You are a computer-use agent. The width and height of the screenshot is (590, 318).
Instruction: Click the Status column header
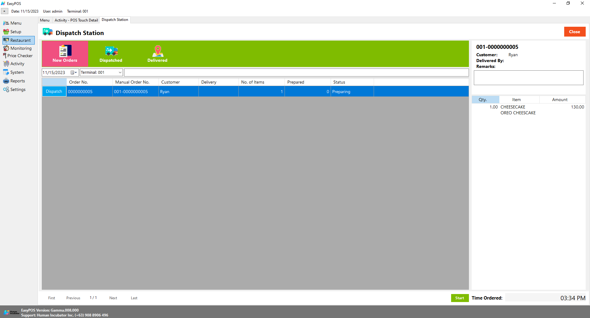pos(352,82)
